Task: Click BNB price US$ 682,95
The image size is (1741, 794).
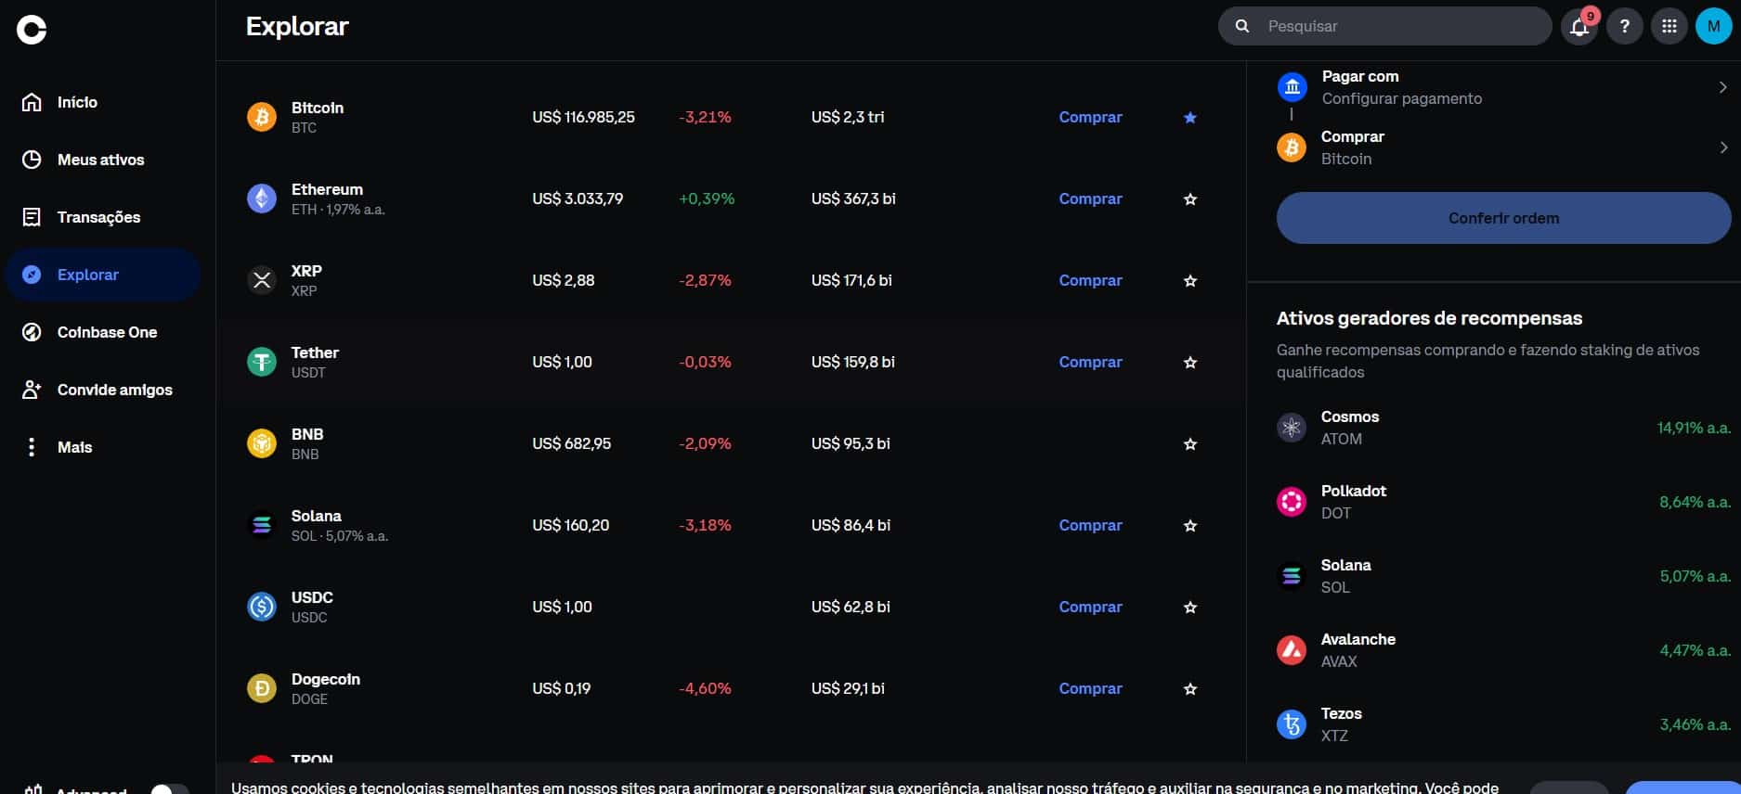Action: [x=571, y=443]
